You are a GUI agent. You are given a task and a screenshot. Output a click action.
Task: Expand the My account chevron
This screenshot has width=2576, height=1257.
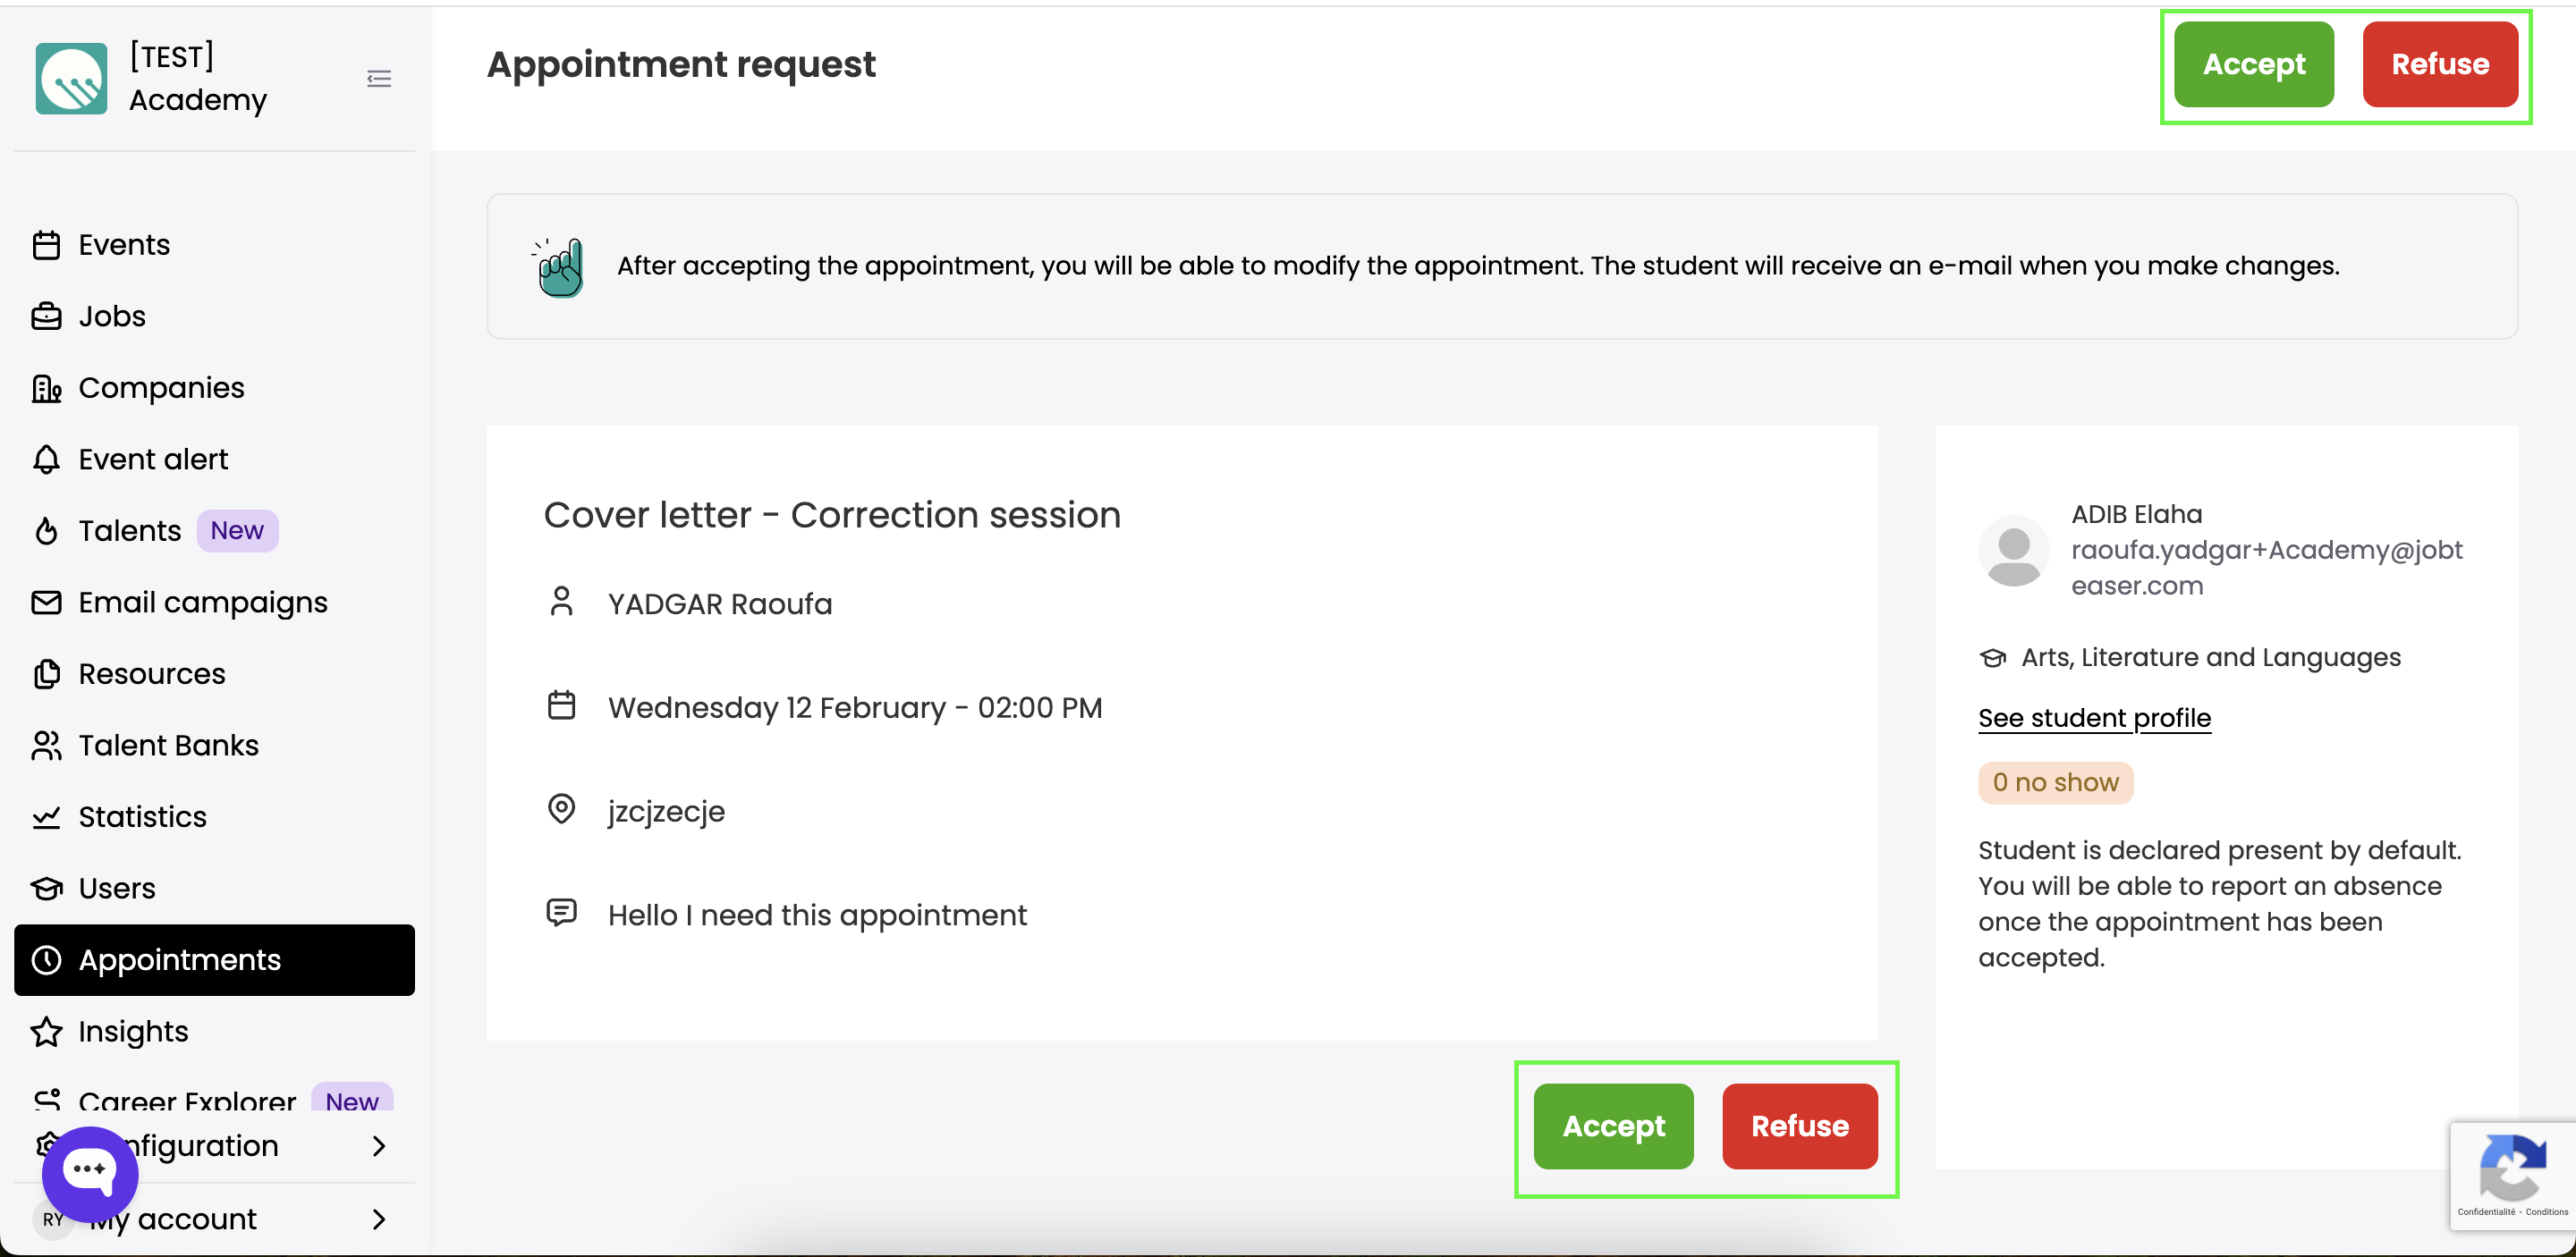pos(379,1219)
